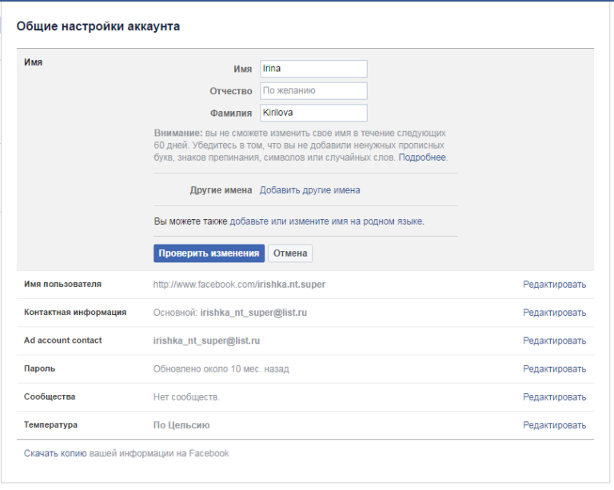Click the Фамилия field label
The height and width of the screenshot is (490, 614).
point(231,113)
